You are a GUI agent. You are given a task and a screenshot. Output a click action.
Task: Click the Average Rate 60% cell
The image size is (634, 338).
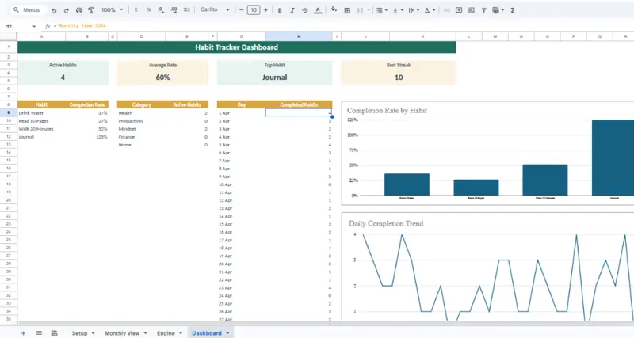pyautogui.click(x=162, y=77)
